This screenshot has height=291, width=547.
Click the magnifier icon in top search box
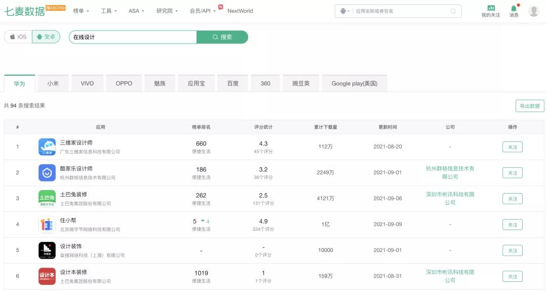click(x=453, y=11)
